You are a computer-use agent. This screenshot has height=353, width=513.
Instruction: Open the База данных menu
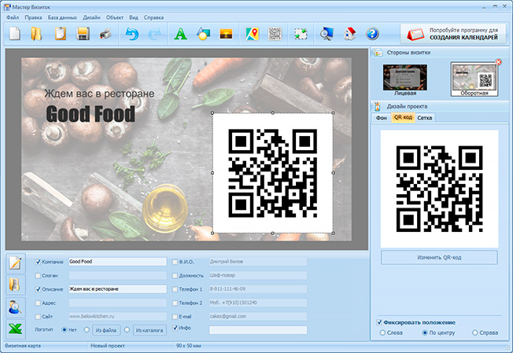tap(62, 17)
